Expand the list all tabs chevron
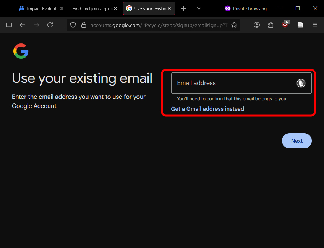The height and width of the screenshot is (248, 324). point(199,8)
